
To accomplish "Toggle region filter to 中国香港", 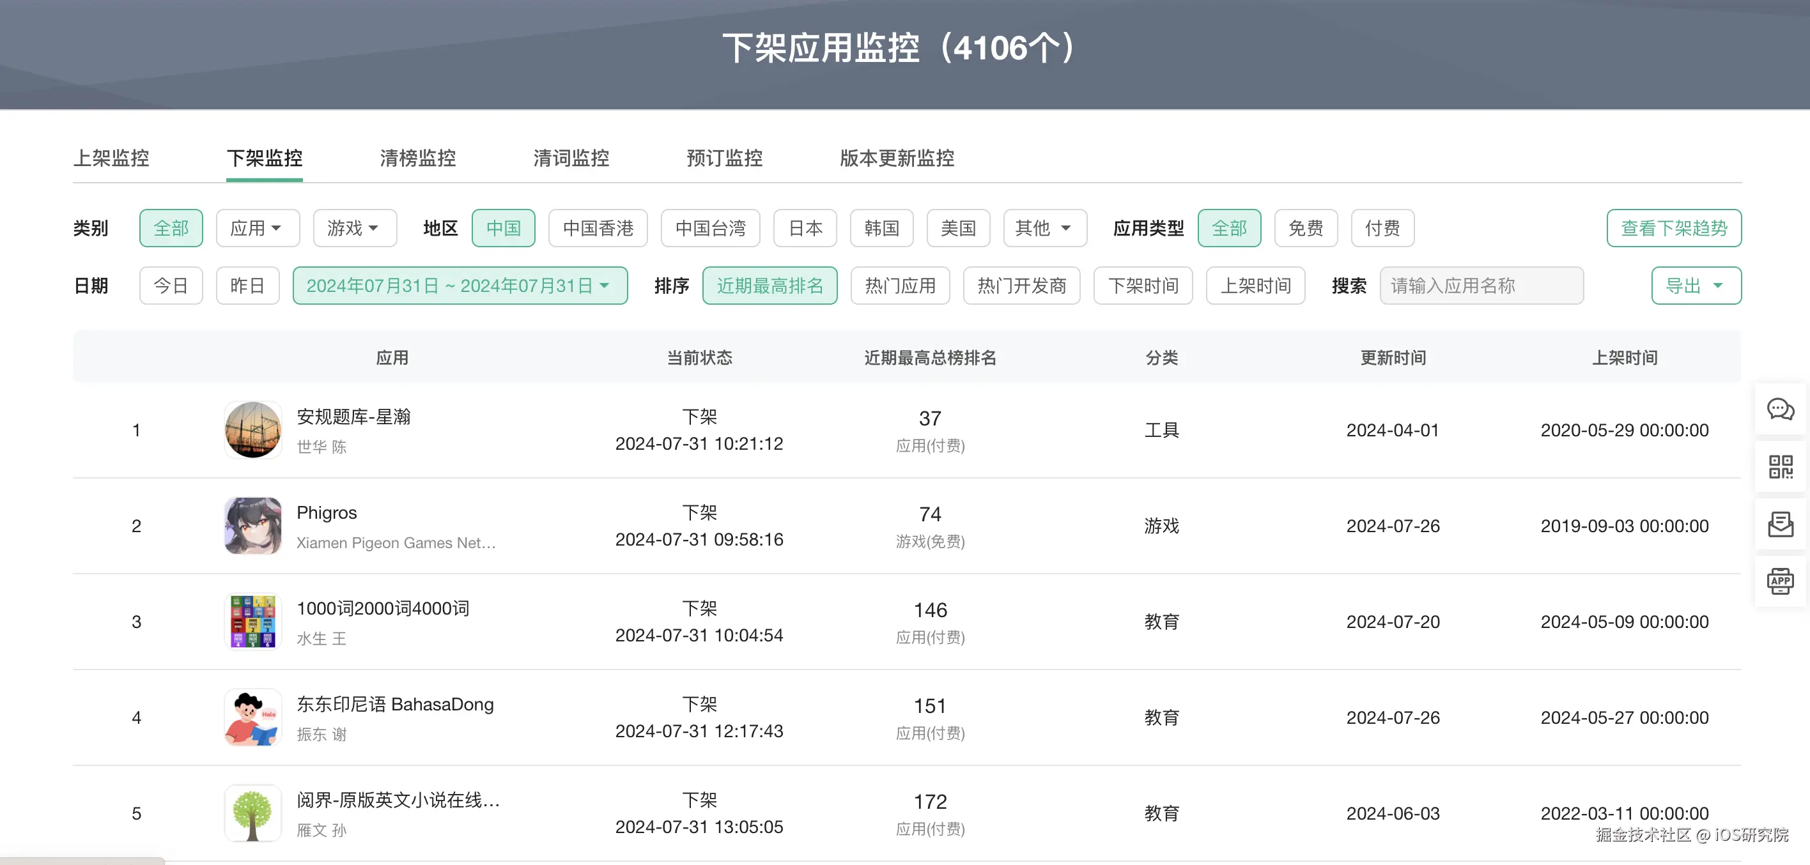I will coord(598,228).
